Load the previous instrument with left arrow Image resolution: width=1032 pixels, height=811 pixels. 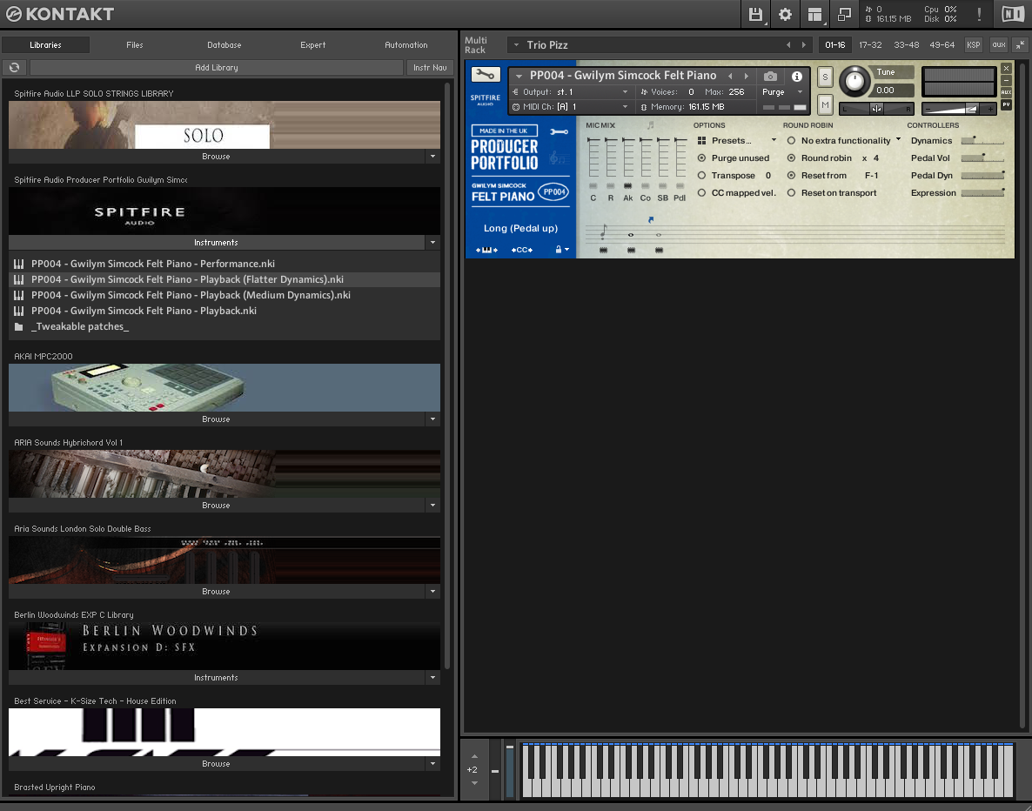(x=730, y=77)
